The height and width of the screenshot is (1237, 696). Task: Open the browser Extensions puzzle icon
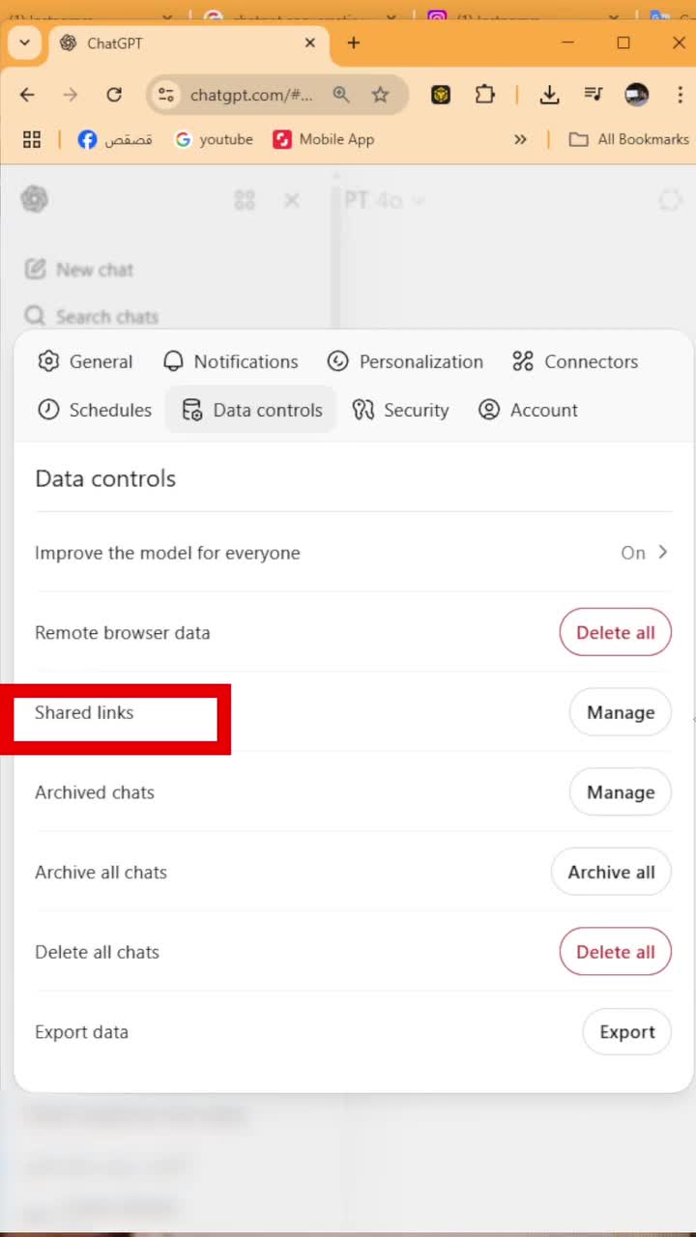pos(485,95)
